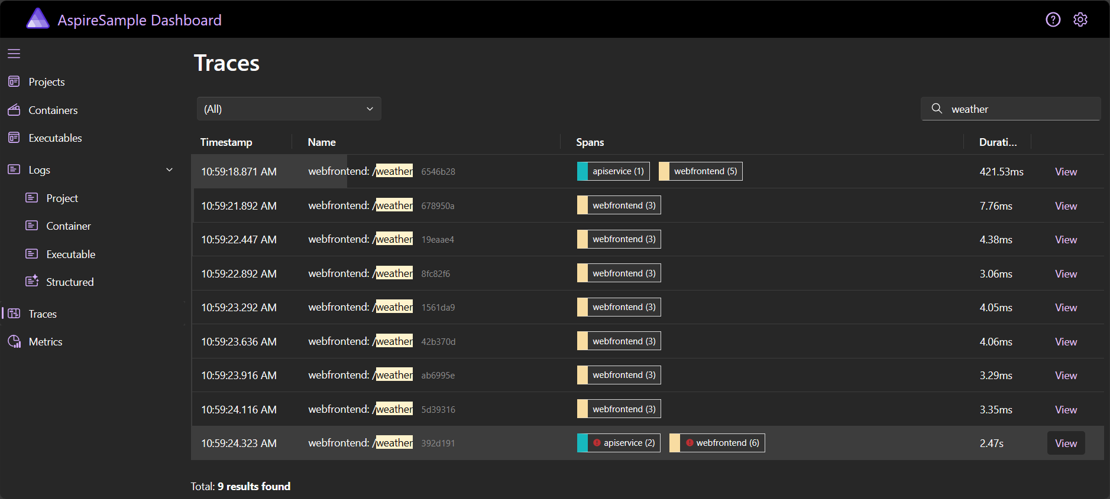Image resolution: width=1110 pixels, height=499 pixels.
Task: View trace 42b370d details
Action: [x=1066, y=342]
